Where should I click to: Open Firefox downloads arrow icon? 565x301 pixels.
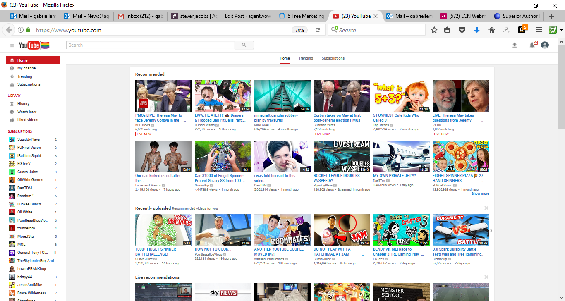476,30
